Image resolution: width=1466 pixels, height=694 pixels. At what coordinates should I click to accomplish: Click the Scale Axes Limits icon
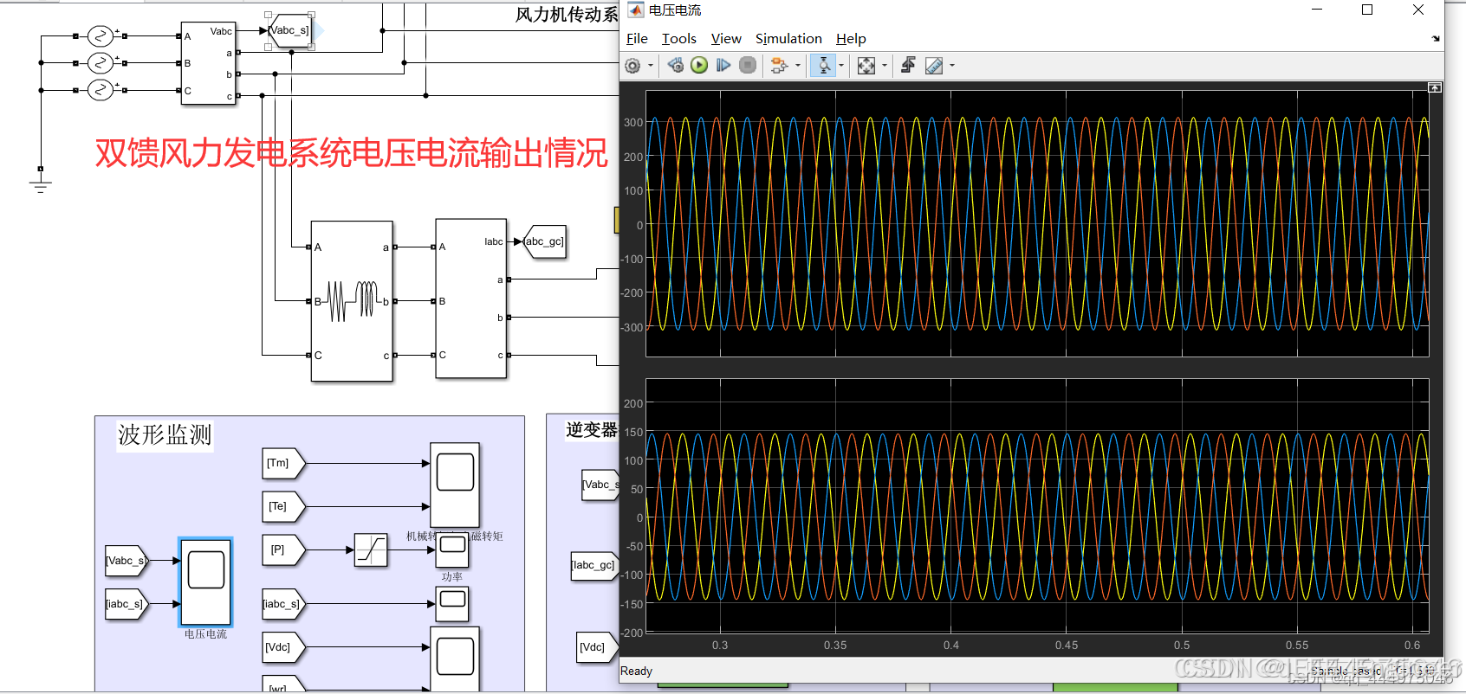pos(866,66)
